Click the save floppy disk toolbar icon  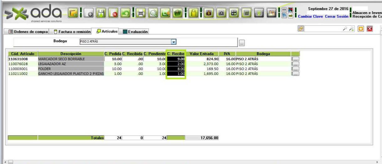(x=101, y=13)
